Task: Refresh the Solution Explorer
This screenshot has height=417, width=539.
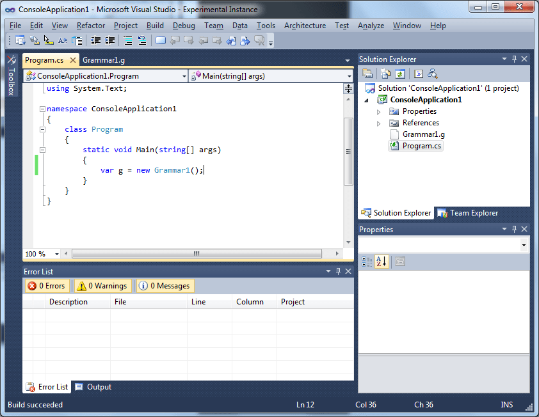Action: pos(400,74)
